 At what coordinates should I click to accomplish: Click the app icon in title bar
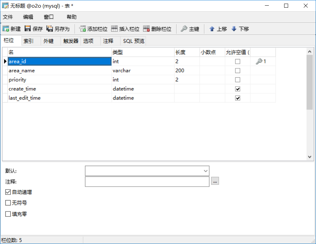point(5,6)
